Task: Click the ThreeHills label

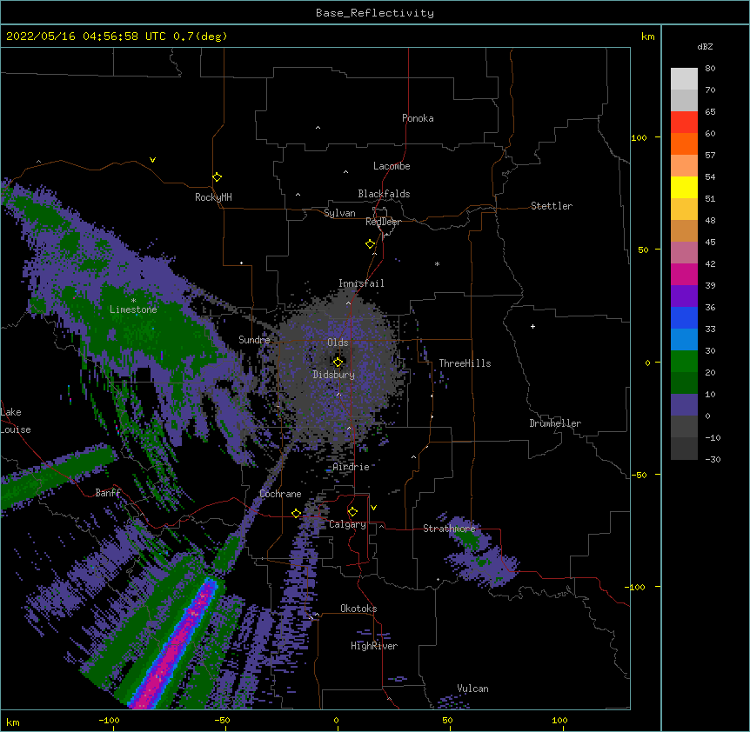Action: pyautogui.click(x=465, y=363)
